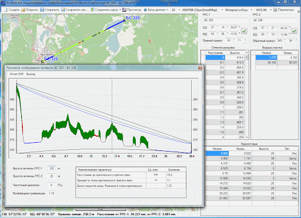Click the БС 326 station marker on map
Screen dimensions: 301x218
125,20
